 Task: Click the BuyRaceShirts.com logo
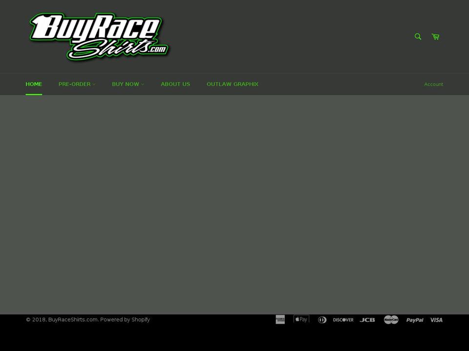tap(99, 37)
